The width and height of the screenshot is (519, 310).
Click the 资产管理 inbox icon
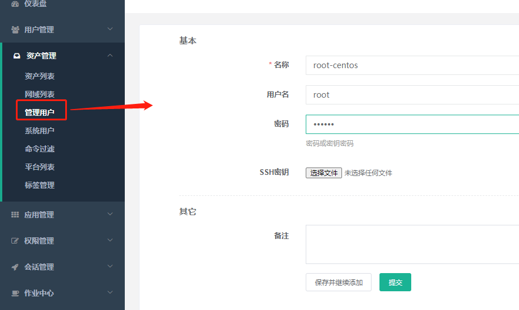coord(17,56)
